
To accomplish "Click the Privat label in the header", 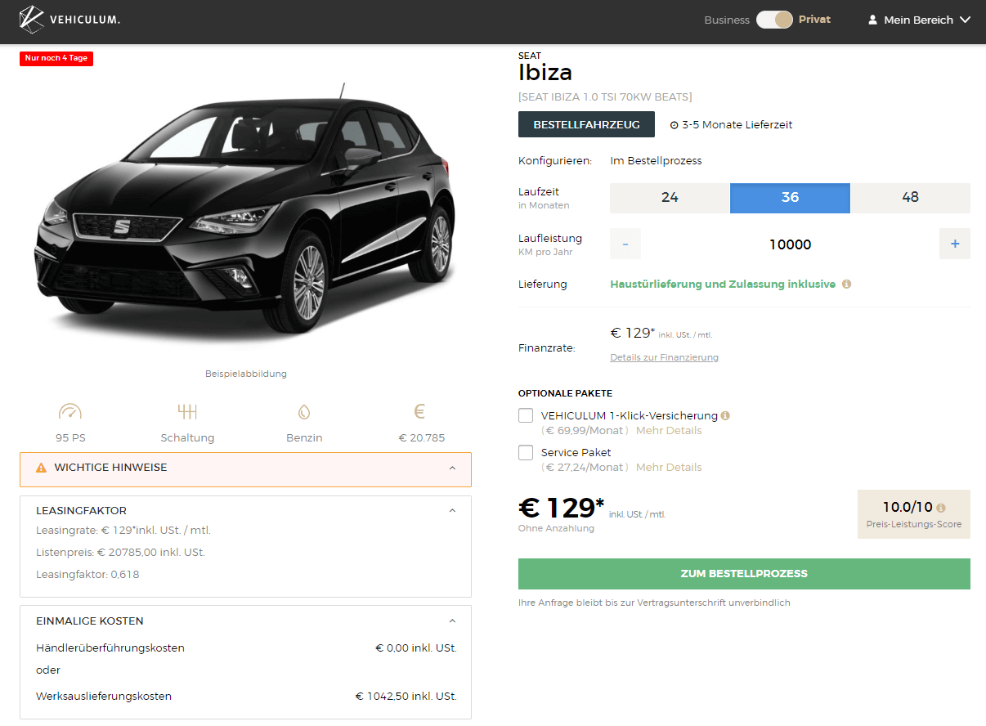I will point(814,20).
